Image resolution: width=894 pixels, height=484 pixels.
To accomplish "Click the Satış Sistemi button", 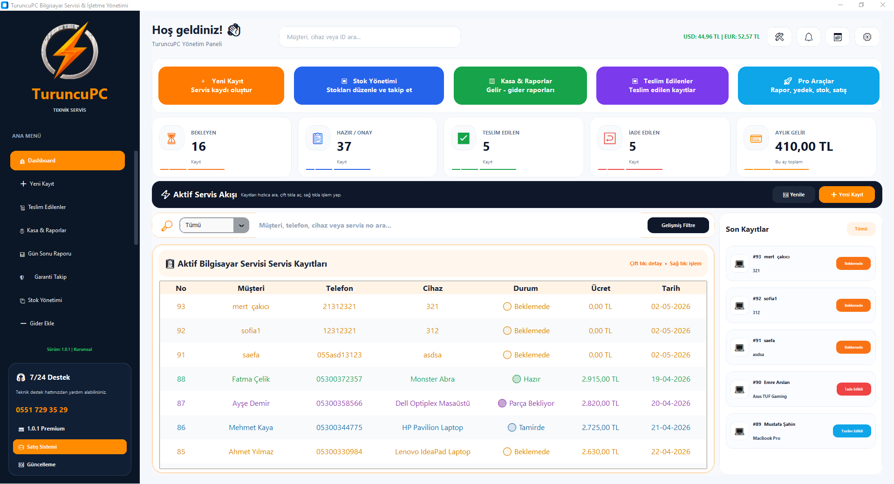I will pyautogui.click(x=70, y=447).
